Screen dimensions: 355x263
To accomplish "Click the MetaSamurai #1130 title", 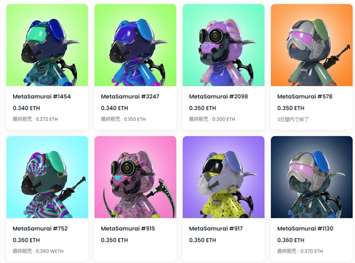I will (x=305, y=229).
